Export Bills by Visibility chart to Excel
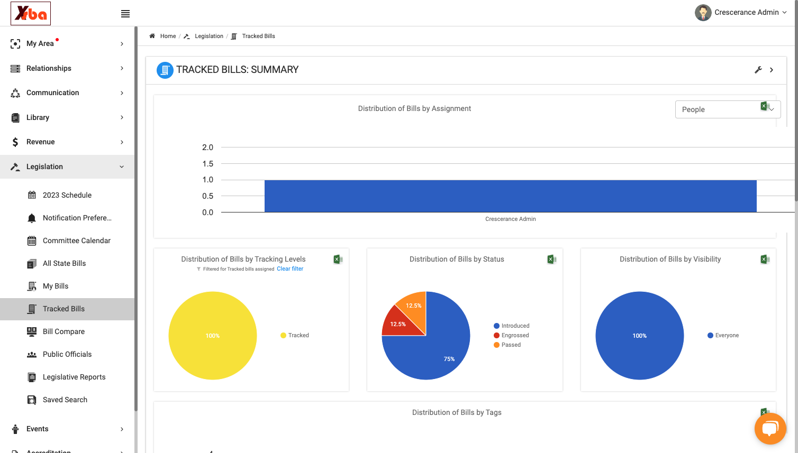 tap(765, 259)
